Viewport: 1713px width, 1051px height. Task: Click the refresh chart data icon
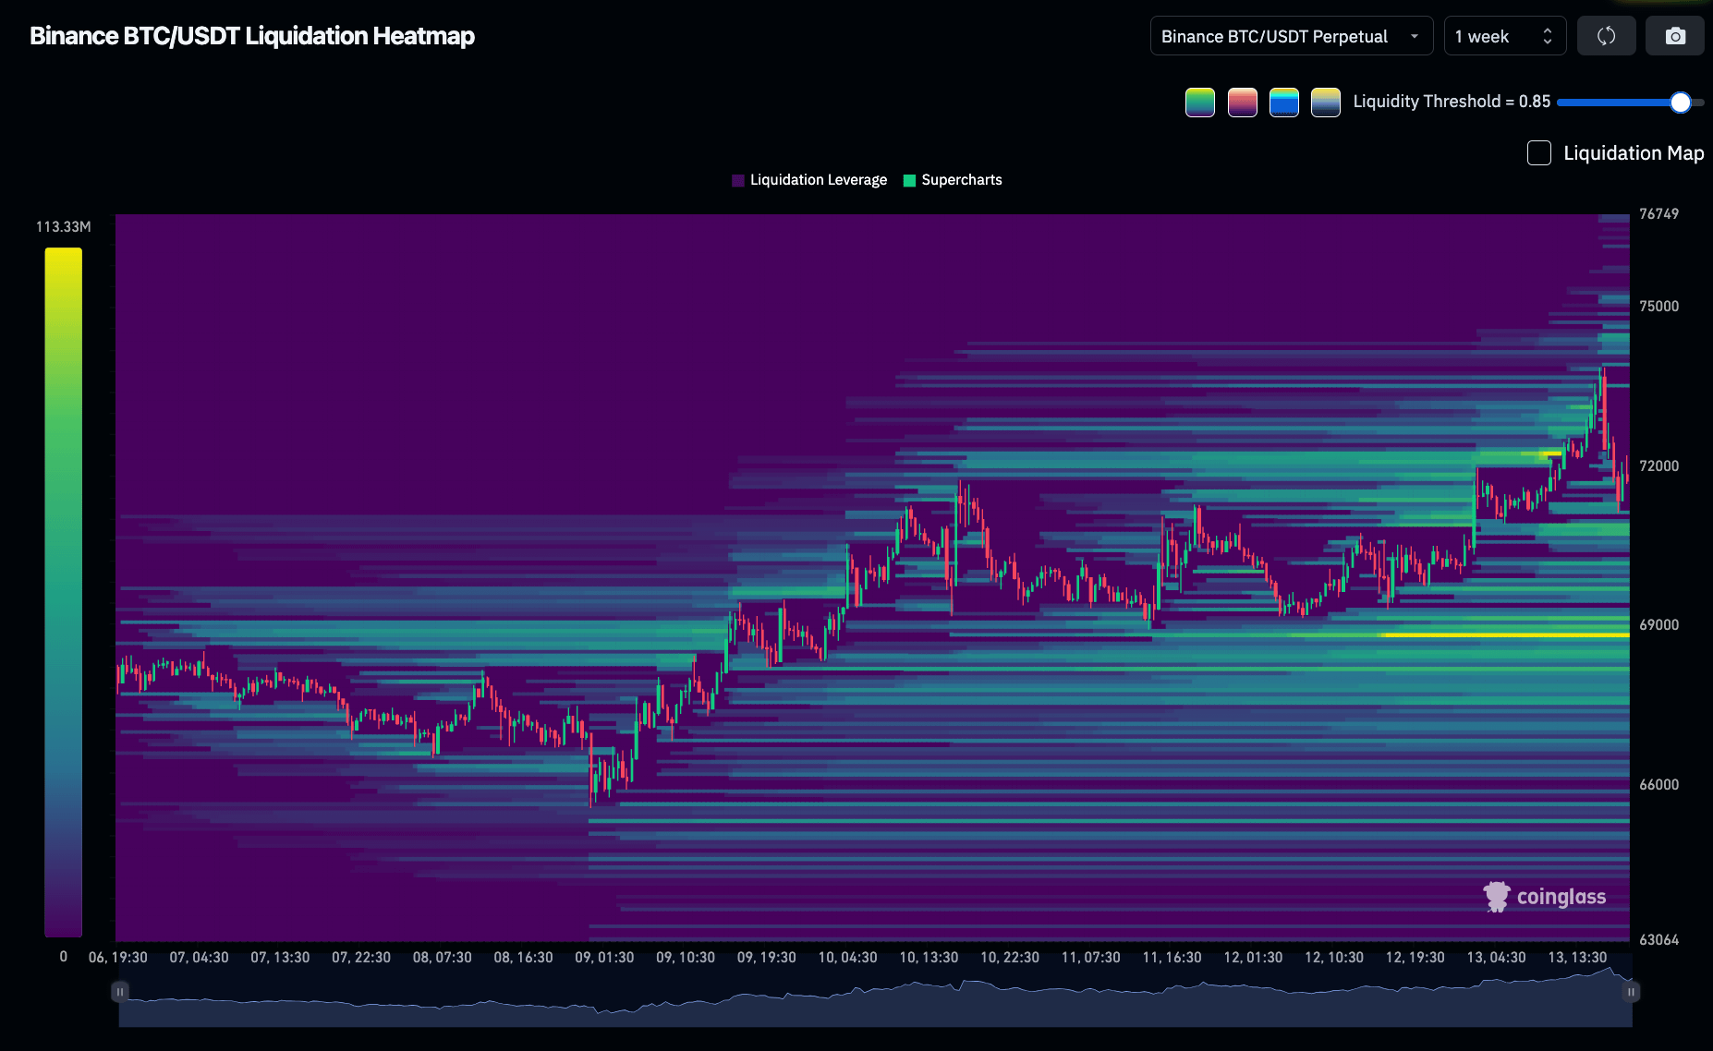1606,36
